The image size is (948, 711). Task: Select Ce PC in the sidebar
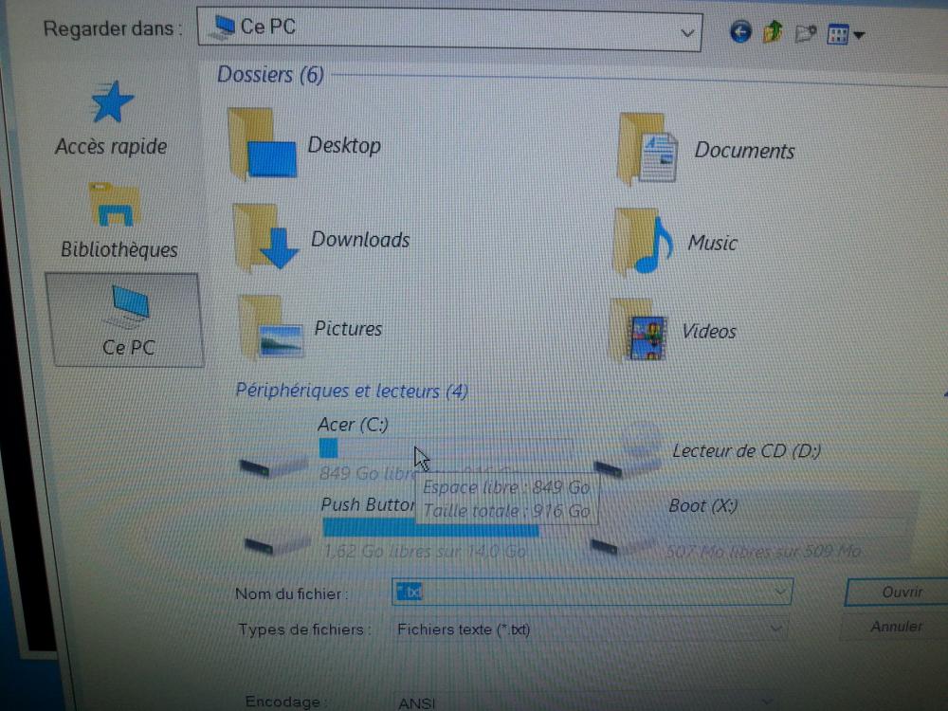(x=125, y=319)
